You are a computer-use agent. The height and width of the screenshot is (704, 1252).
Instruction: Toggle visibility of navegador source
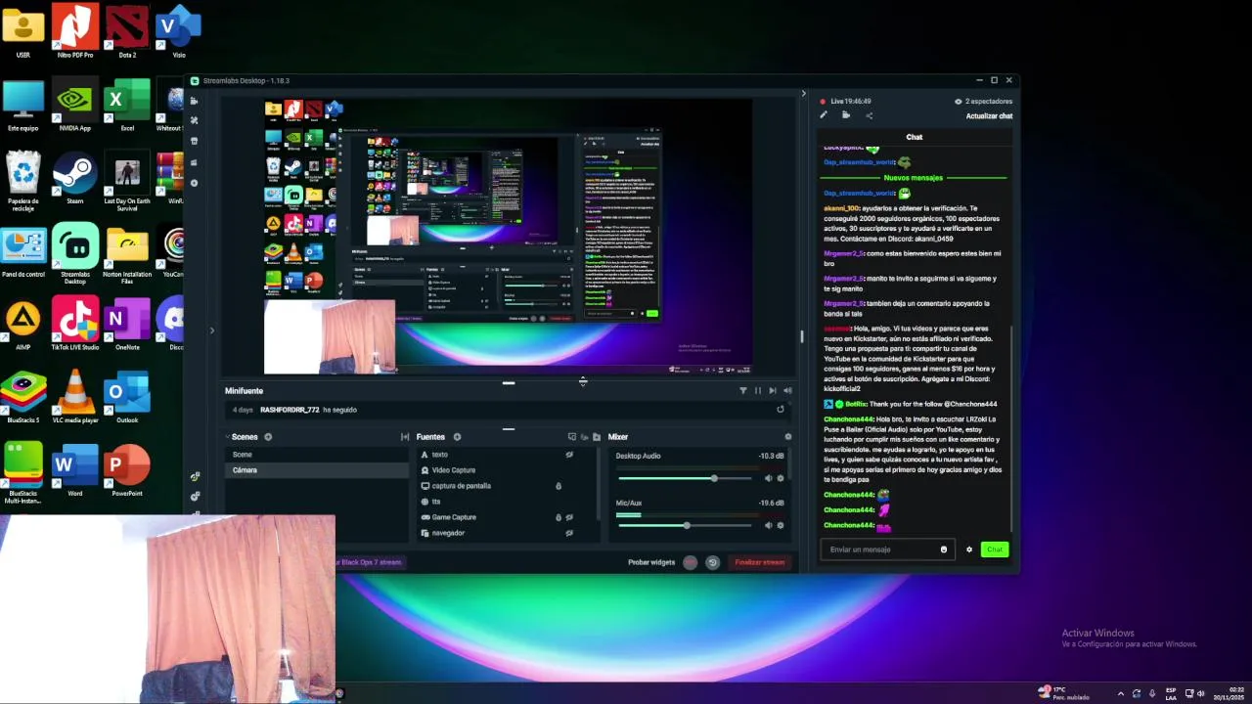click(569, 533)
